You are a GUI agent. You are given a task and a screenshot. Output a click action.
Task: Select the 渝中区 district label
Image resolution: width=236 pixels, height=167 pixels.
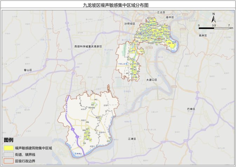(170, 17)
